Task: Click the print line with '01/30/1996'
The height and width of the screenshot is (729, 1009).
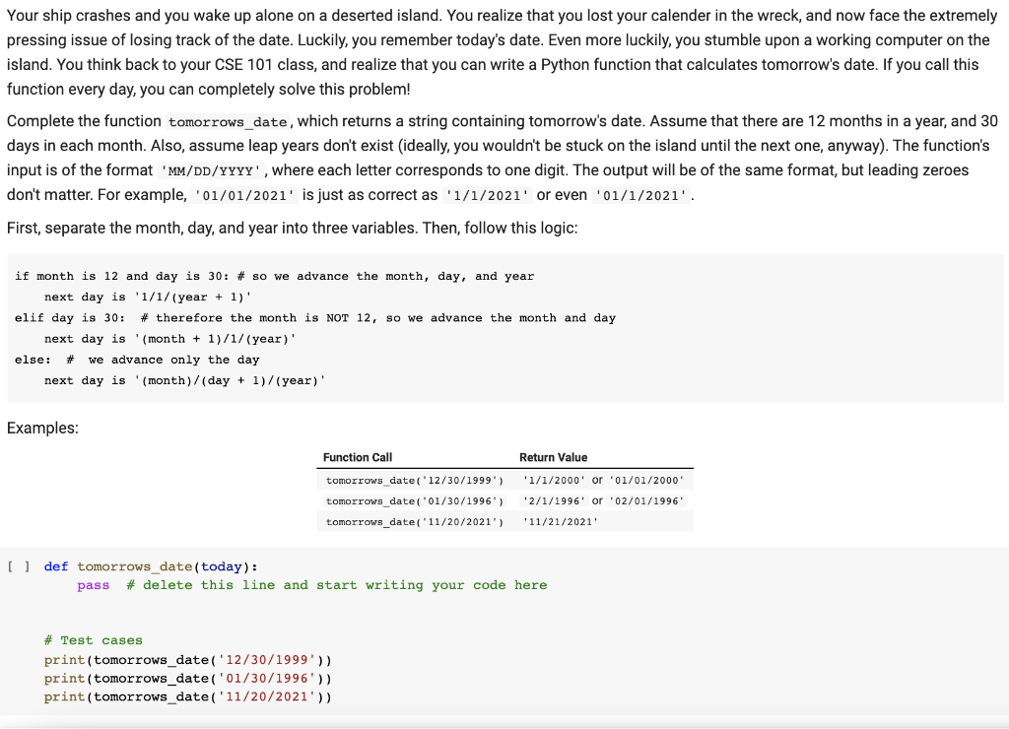Action: 188,679
